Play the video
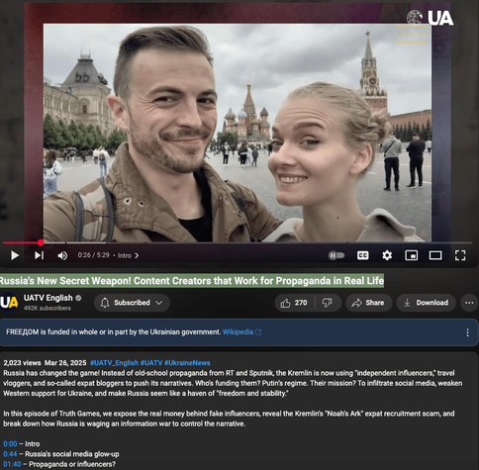Screen dimensions: 479x470 [15, 255]
